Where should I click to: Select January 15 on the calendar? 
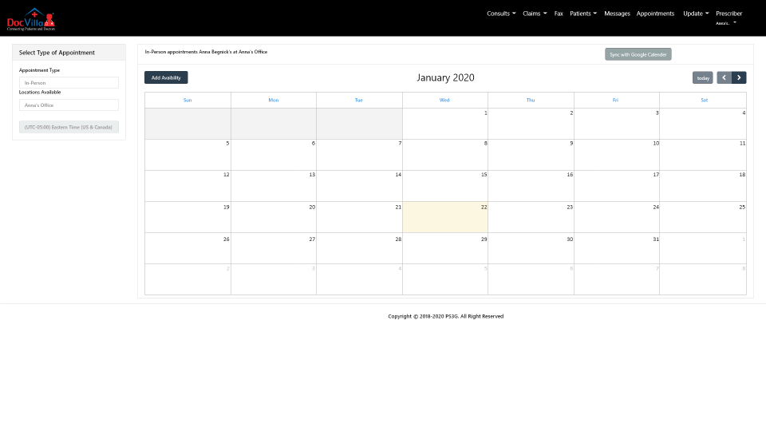tap(445, 186)
